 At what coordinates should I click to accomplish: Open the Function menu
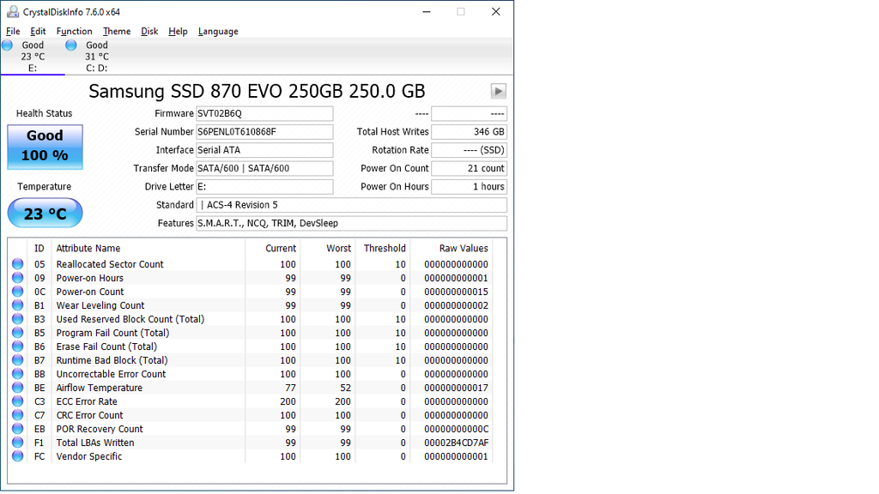[74, 32]
